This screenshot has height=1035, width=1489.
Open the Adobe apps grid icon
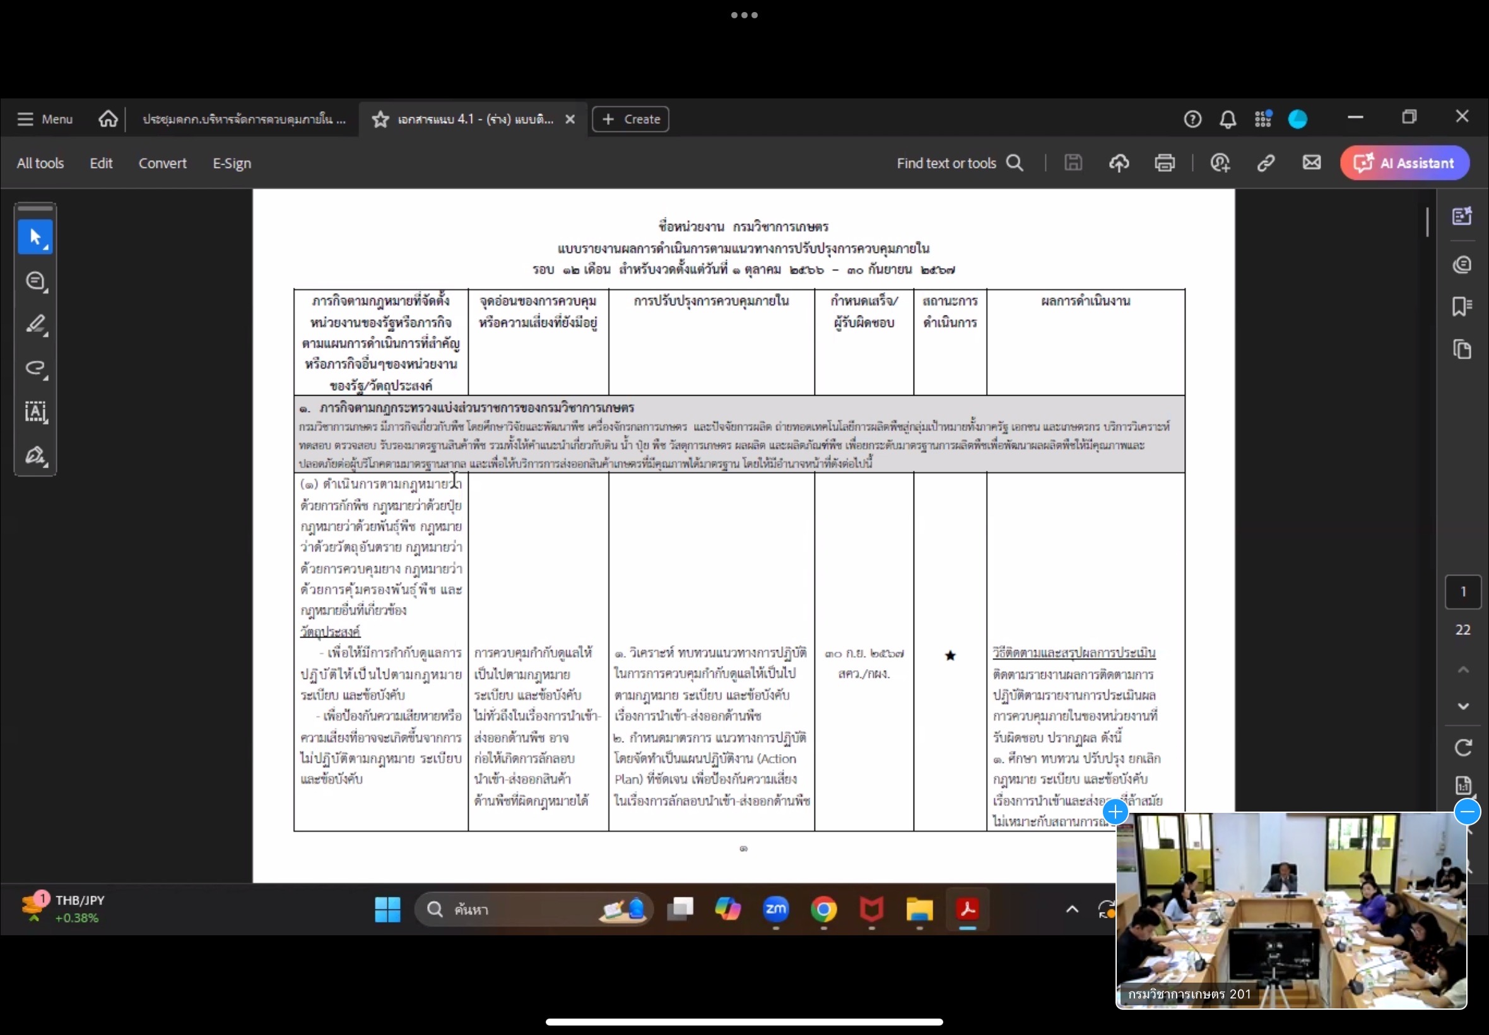[x=1262, y=119]
